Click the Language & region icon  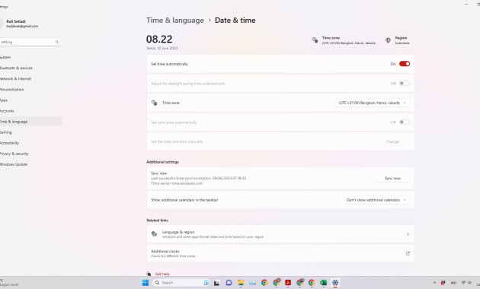coord(154,234)
